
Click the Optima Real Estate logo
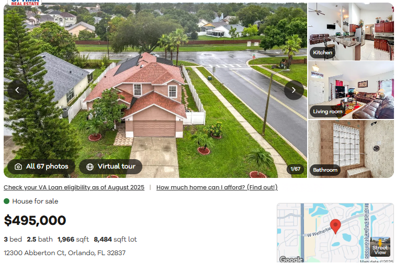(x=25, y=3)
